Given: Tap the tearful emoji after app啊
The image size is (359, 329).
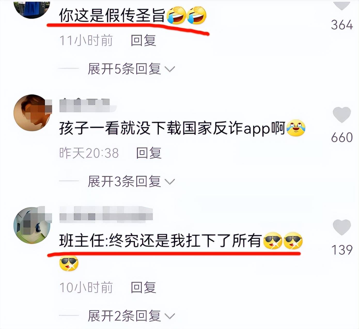Looking at the screenshot, I should point(296,128).
